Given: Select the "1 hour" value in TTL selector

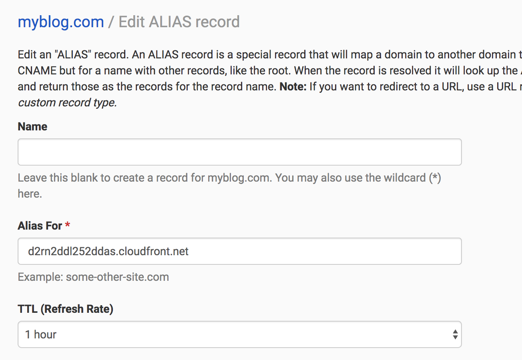Looking at the screenshot, I should click(41, 334).
